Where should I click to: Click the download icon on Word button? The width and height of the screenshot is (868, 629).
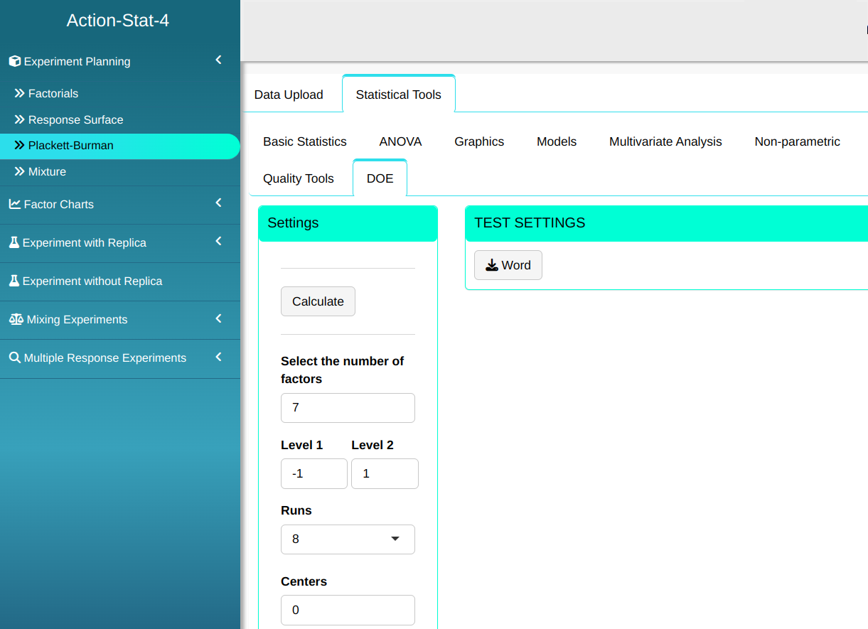(491, 265)
